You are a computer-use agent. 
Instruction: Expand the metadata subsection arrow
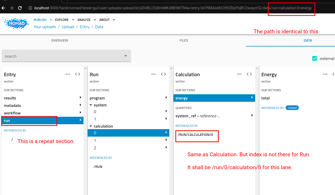[x=80, y=105]
